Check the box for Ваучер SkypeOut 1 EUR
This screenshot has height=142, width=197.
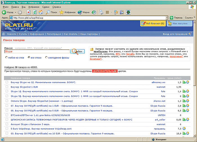(7, 87)
